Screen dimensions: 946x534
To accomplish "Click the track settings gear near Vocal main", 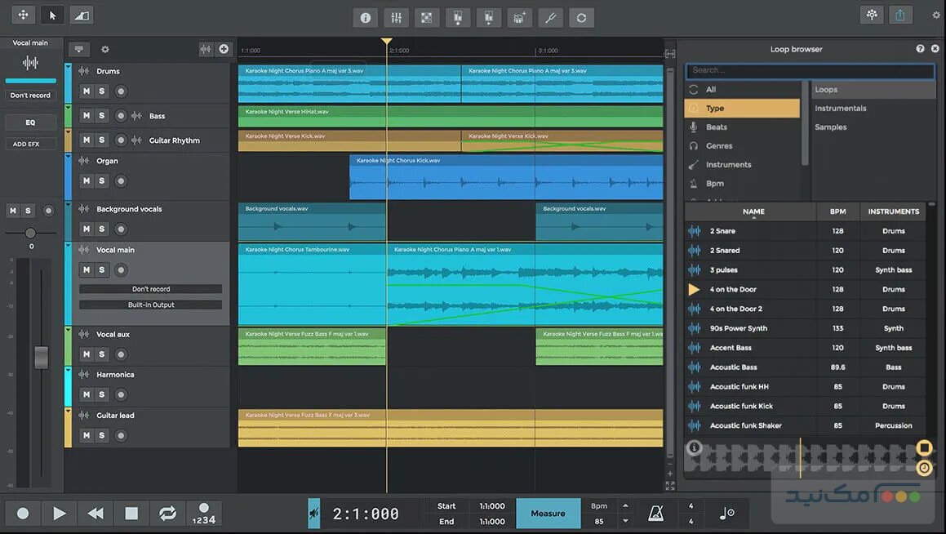I will point(105,49).
